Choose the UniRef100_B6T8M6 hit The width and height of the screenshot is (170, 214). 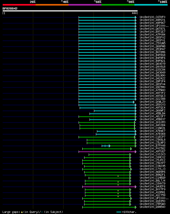click(152, 52)
